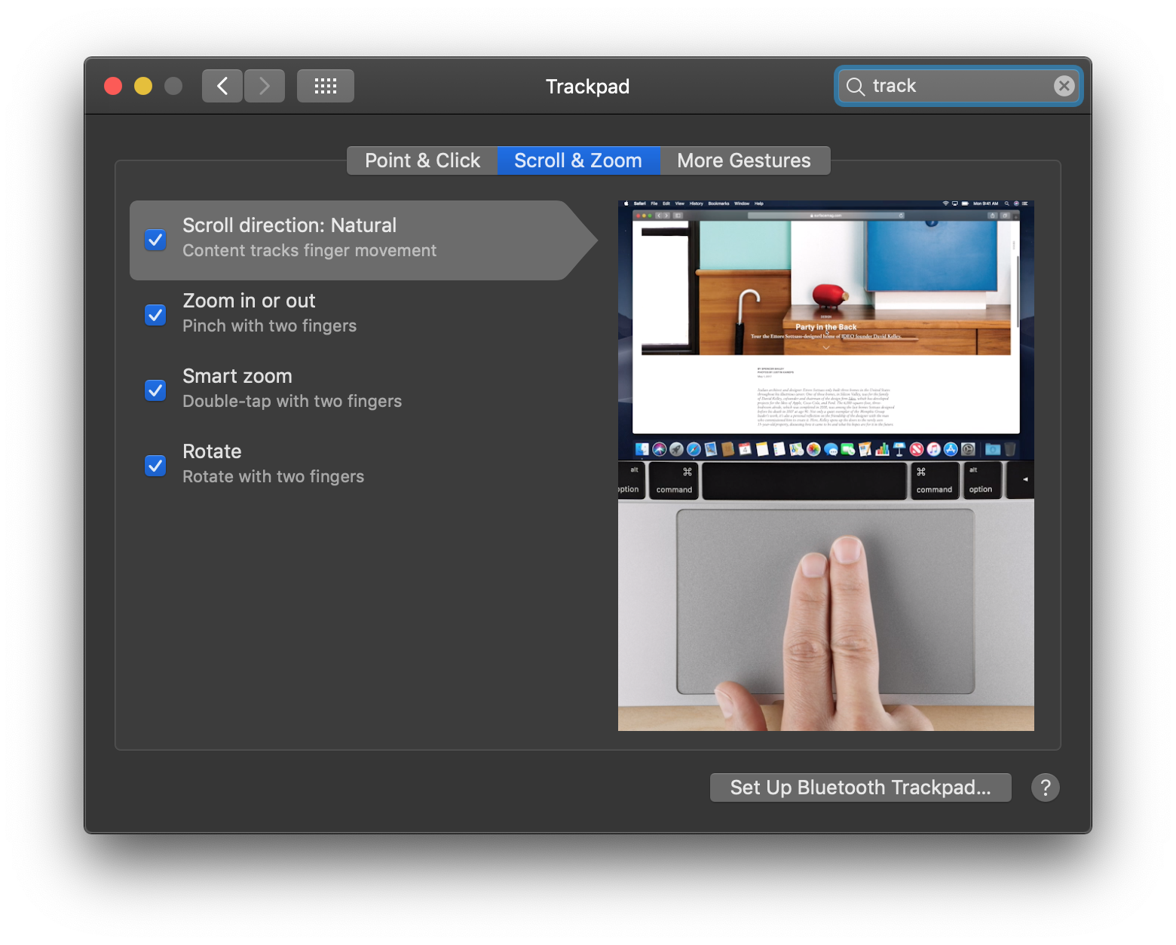This screenshot has height=945, width=1176.
Task: Open help via the question mark icon
Action: (1046, 787)
